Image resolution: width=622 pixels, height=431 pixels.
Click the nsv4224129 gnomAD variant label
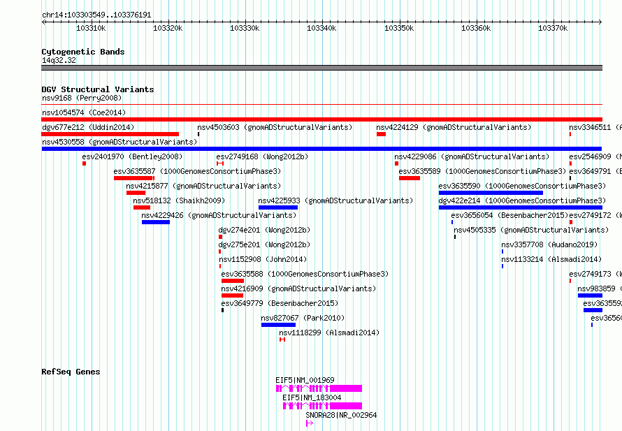454,127
